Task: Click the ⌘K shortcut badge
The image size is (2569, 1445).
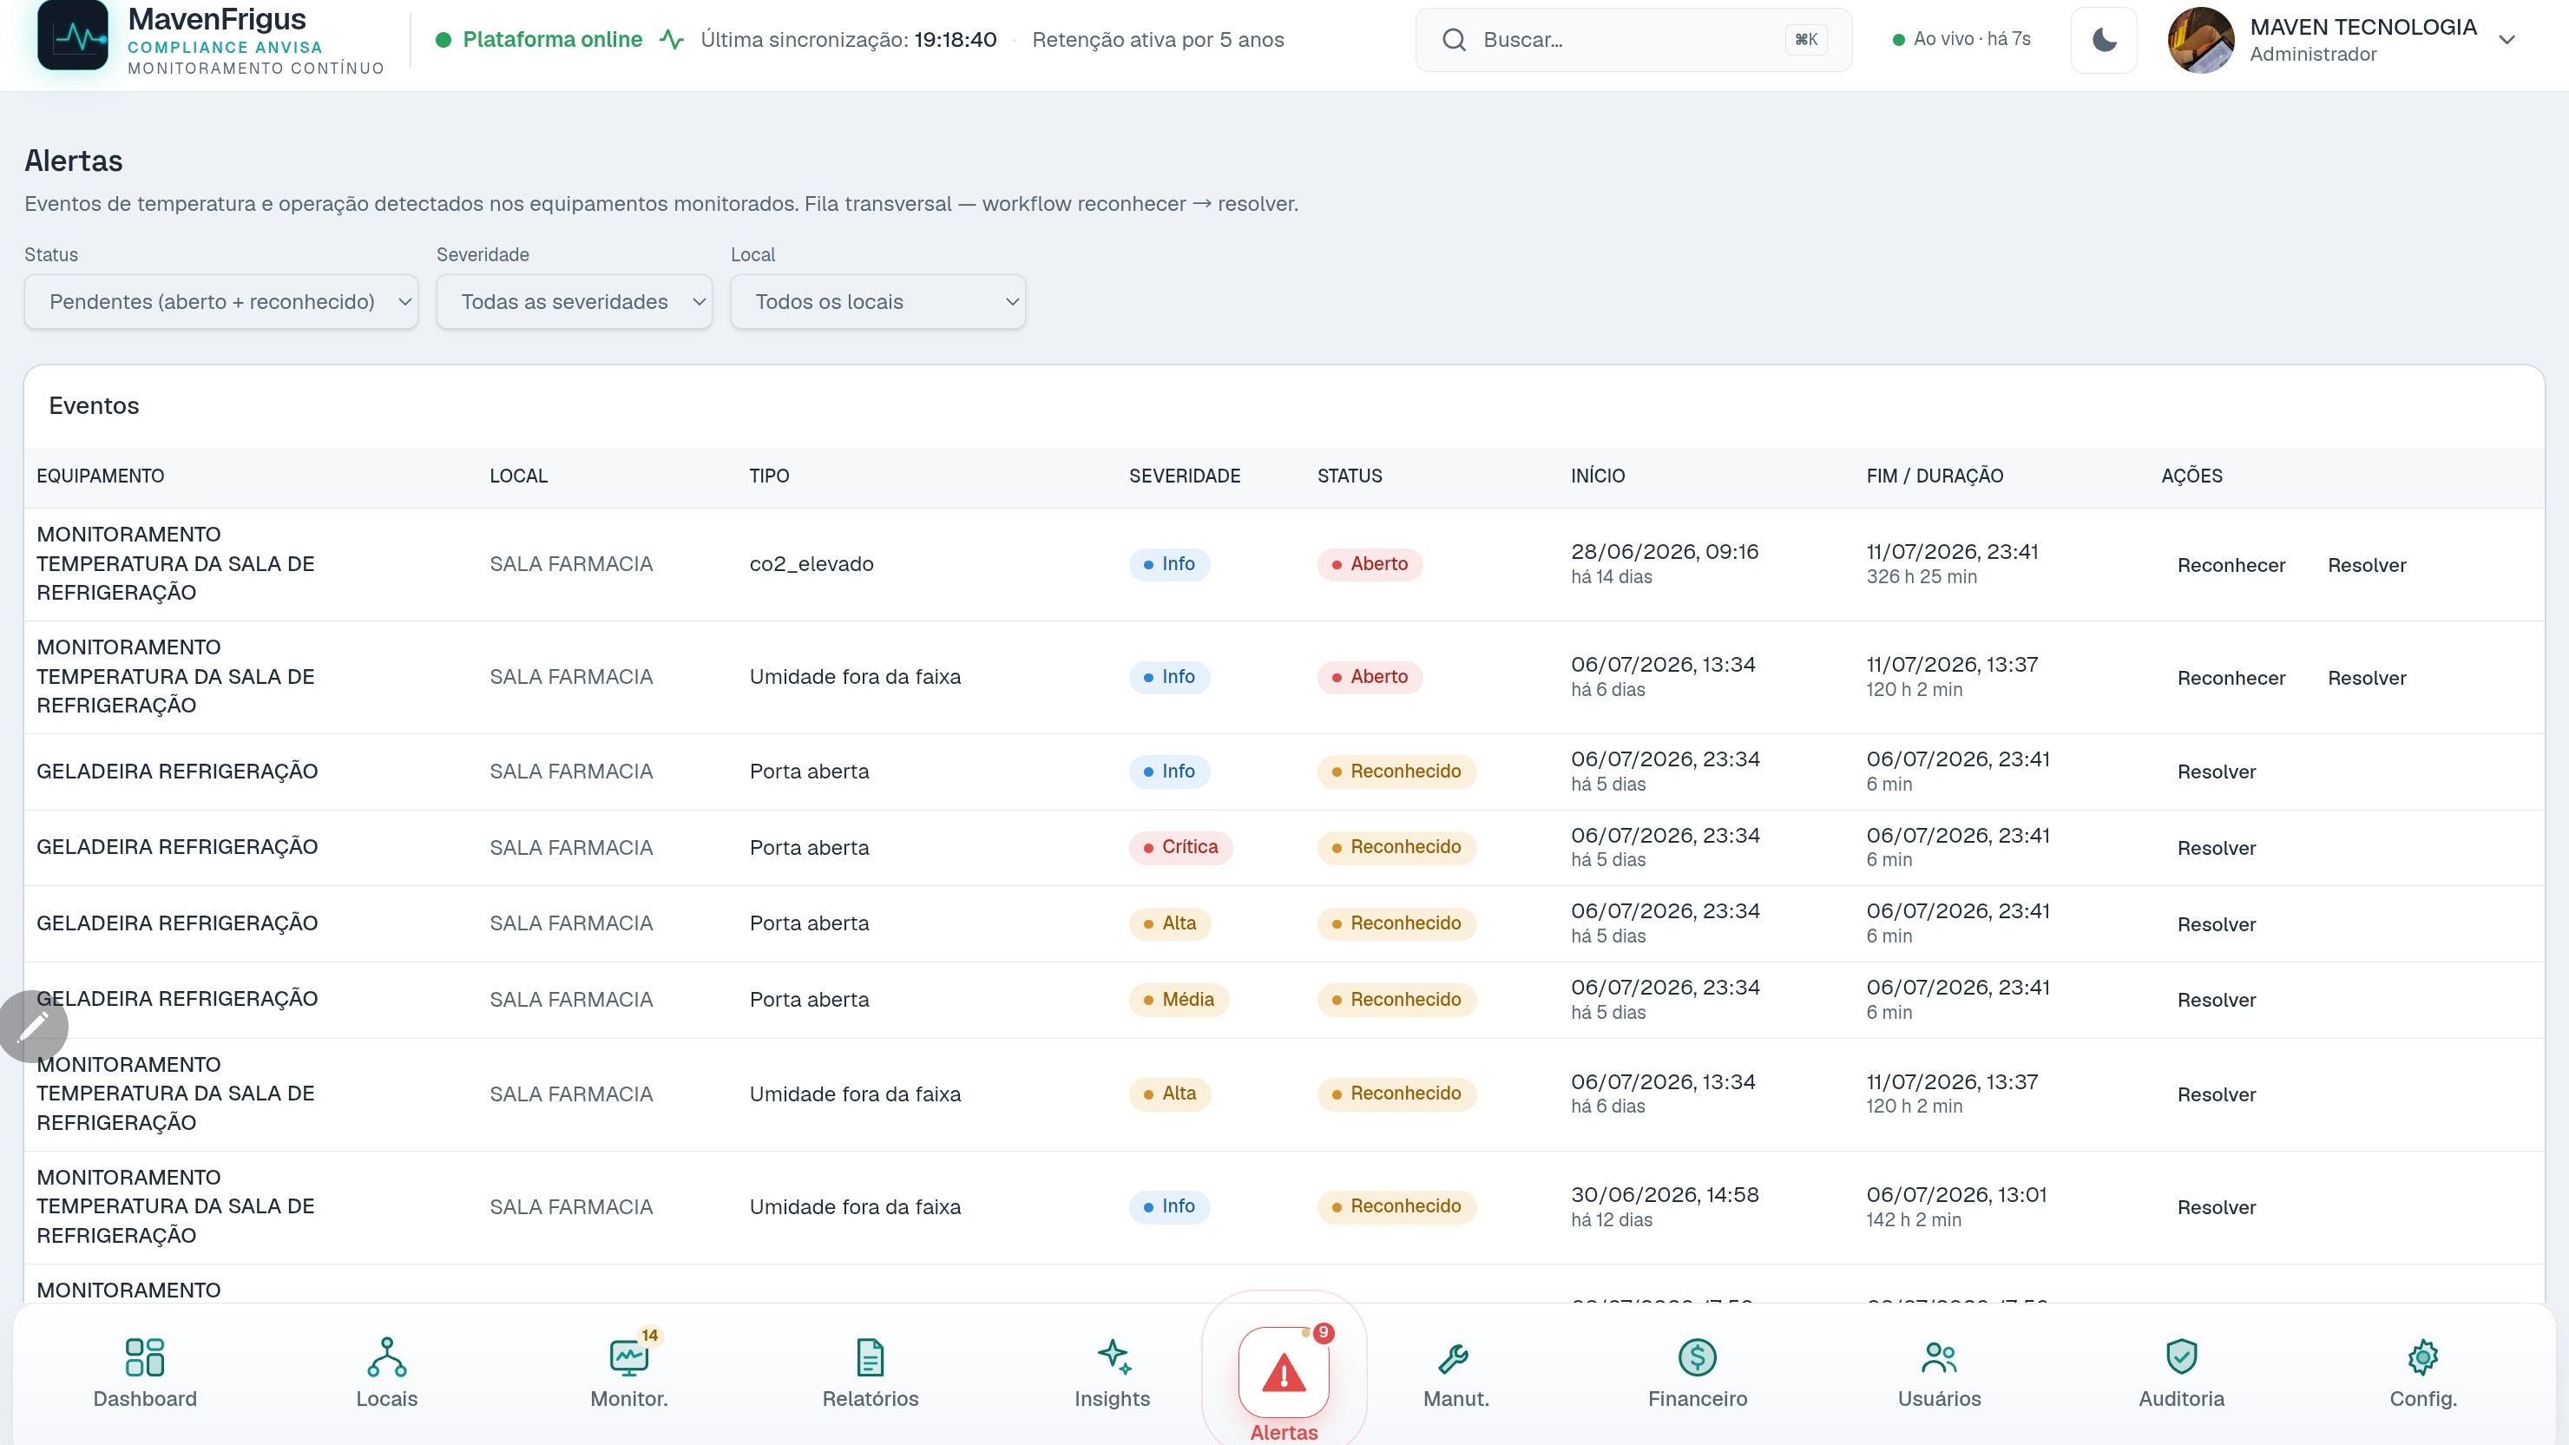Action: 1806,40
